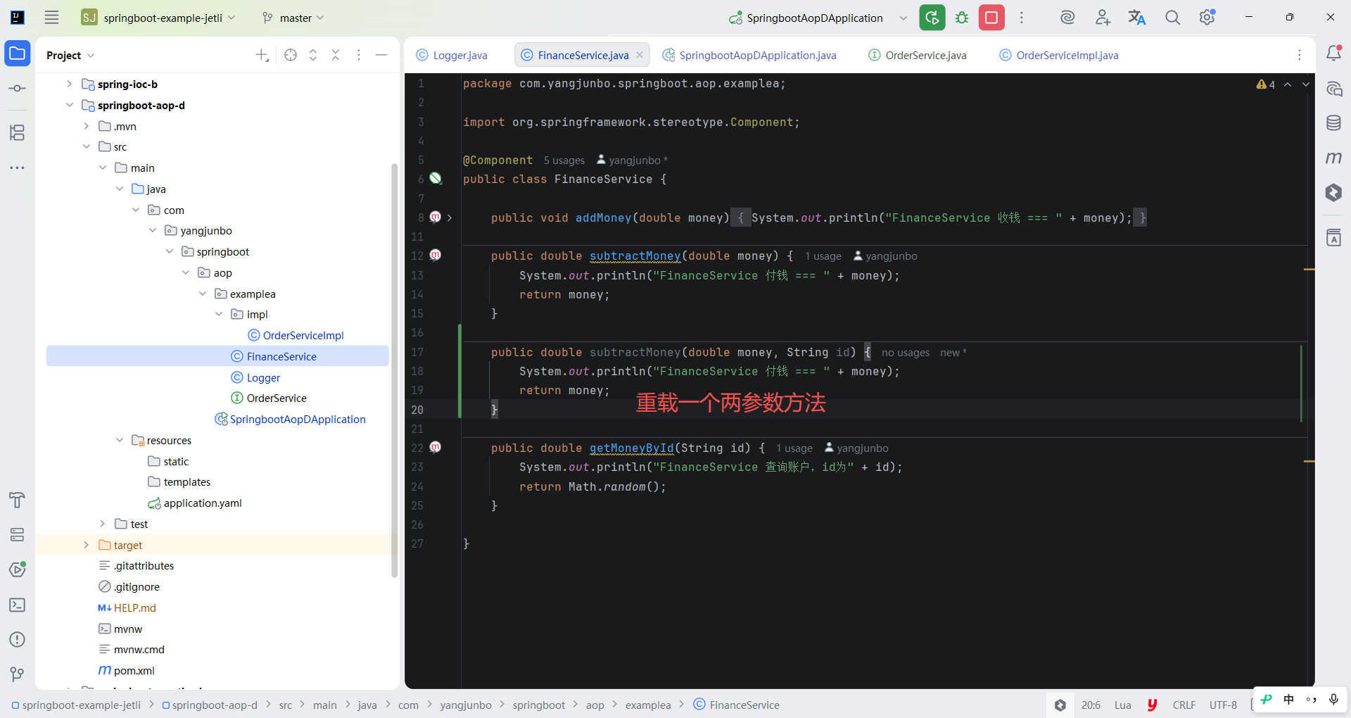
Task: Expand the .mvn folder
Action: (86, 126)
